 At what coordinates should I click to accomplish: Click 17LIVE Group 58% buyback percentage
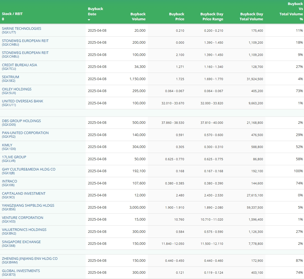point(299,159)
